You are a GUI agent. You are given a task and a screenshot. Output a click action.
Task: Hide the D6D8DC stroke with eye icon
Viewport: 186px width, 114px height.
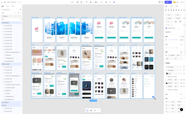point(166,55)
